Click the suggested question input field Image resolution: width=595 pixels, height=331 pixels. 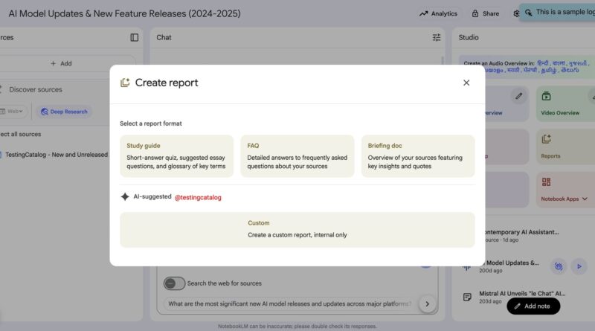[290, 303]
